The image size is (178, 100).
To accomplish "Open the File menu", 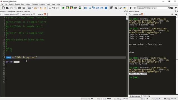I will (x=2, y=4).
